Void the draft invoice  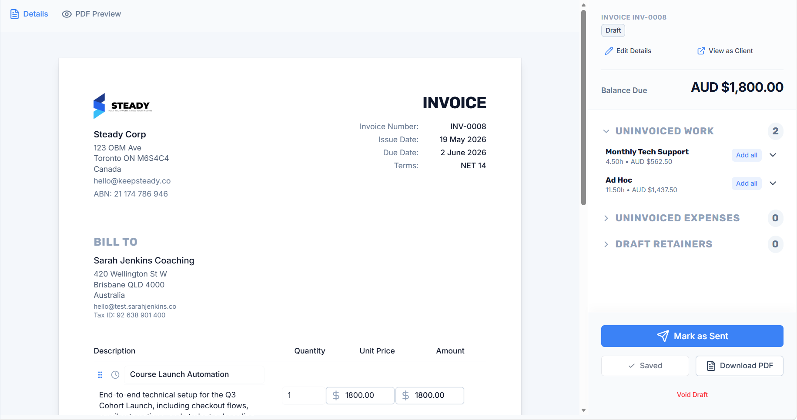pos(692,395)
